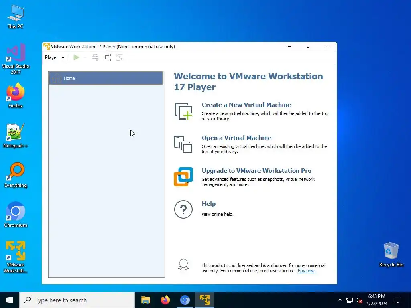The width and height of the screenshot is (411, 308).
Task: Click the Open a Virtual Machine icon
Action: (x=183, y=144)
